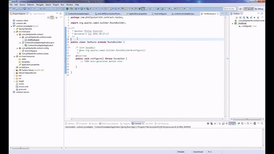Open the Project menu
The image size is (274, 154).
point(56,5)
